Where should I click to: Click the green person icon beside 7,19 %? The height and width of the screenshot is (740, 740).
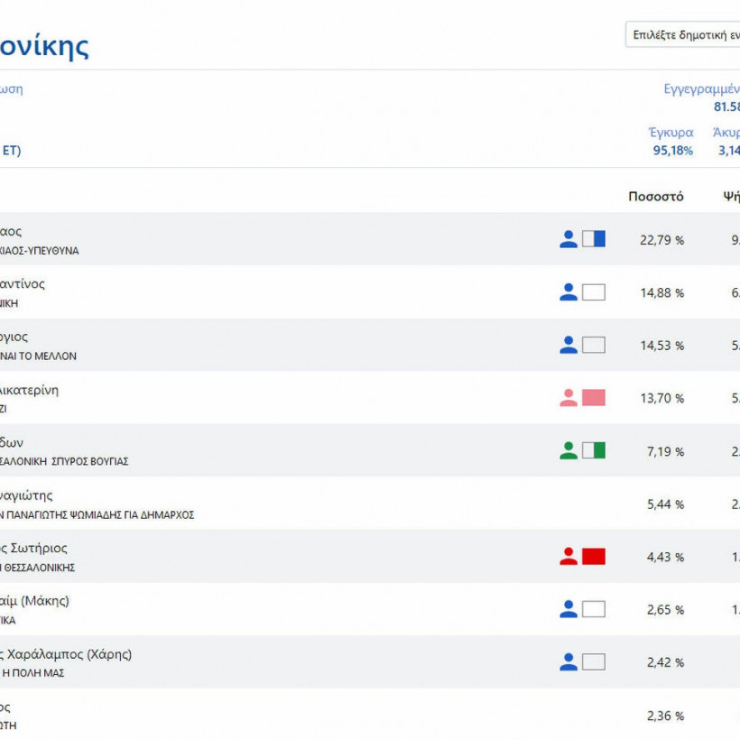pyautogui.click(x=569, y=450)
